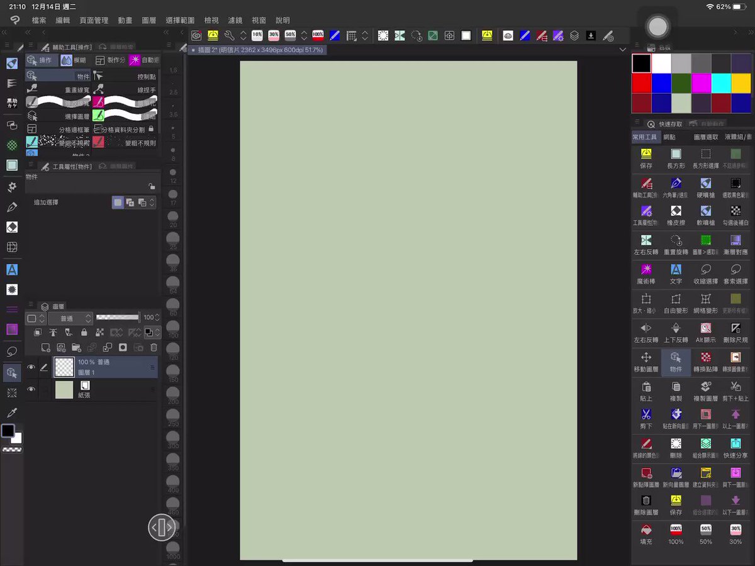The width and height of the screenshot is (755, 566).
Task: Toggle add-to-selection mode for 追加選擇
Action: [130, 203]
